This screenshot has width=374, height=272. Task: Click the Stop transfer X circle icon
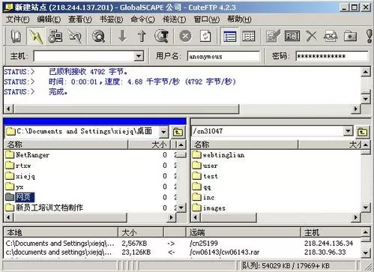pyautogui.click(x=185, y=37)
